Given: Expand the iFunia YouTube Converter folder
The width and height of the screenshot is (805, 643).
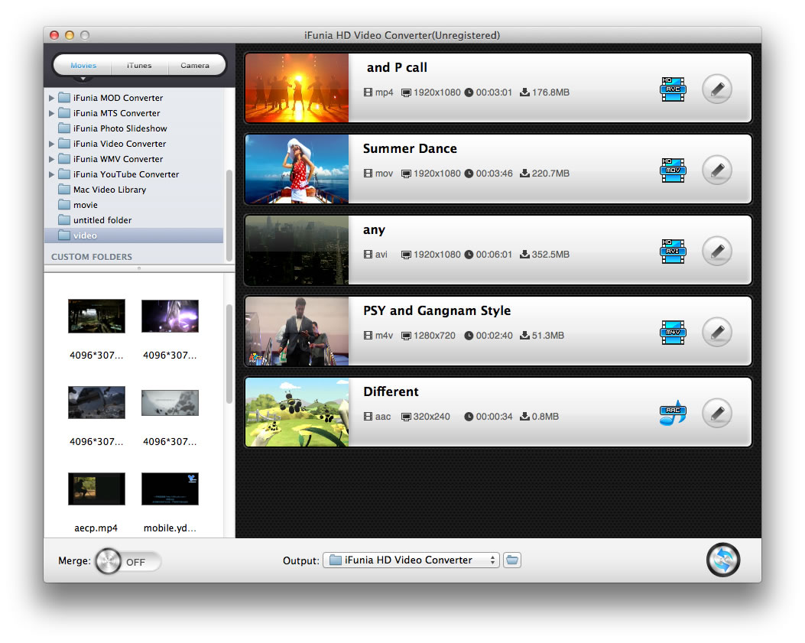Looking at the screenshot, I should pyautogui.click(x=51, y=174).
